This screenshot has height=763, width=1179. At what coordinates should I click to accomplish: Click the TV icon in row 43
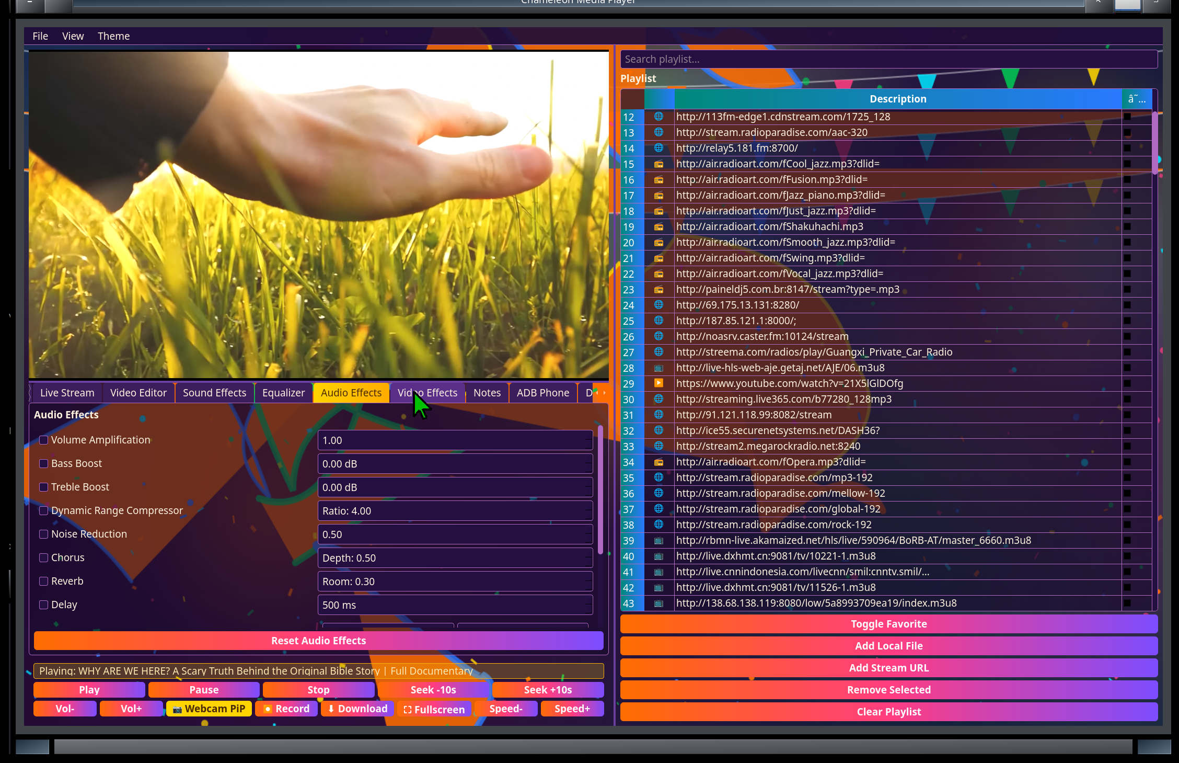pos(658,603)
